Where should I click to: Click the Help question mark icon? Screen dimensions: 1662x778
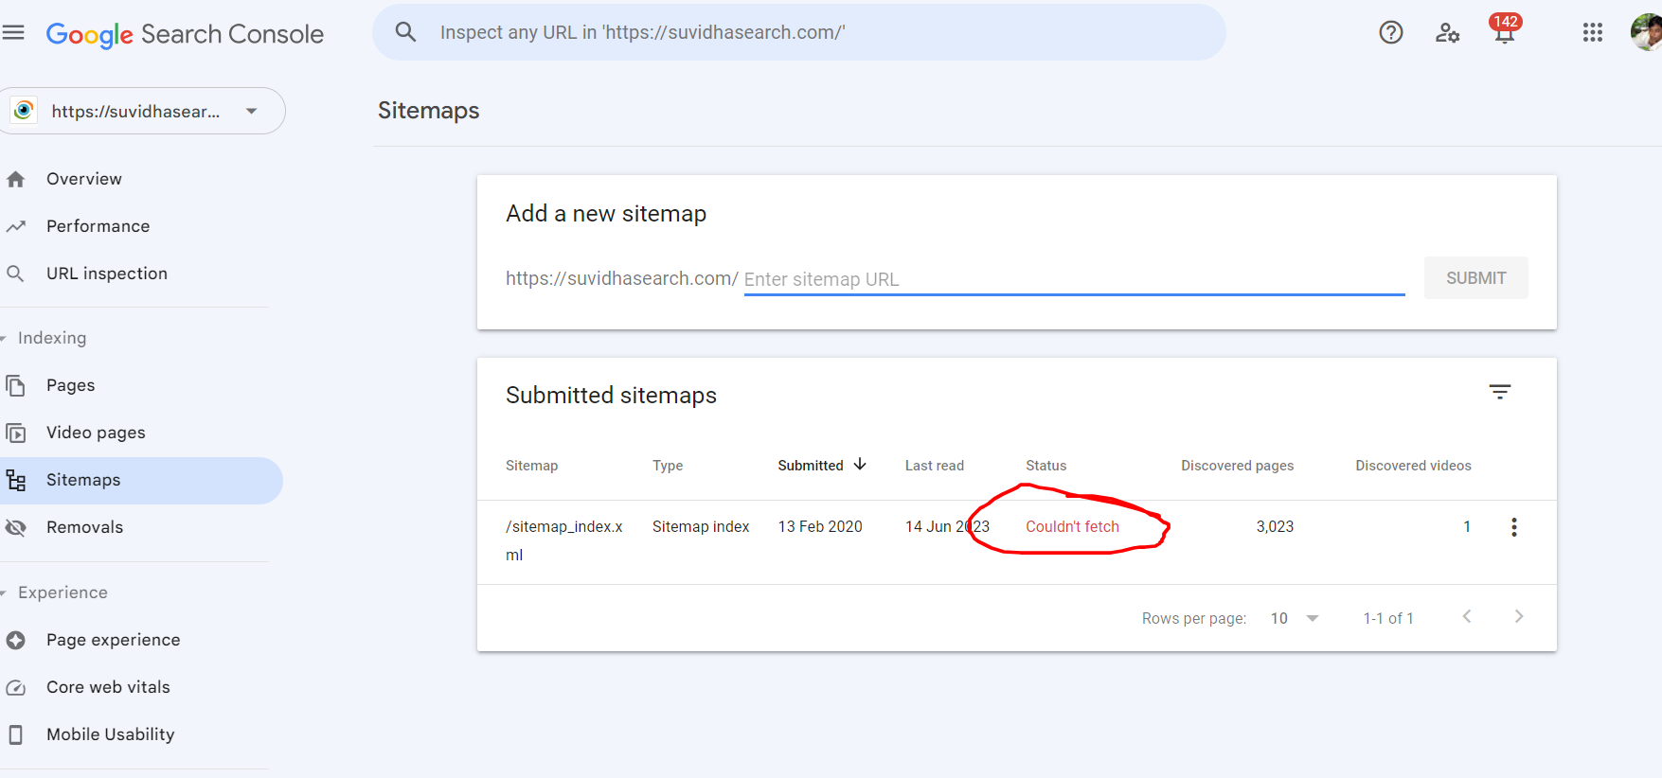(x=1390, y=33)
